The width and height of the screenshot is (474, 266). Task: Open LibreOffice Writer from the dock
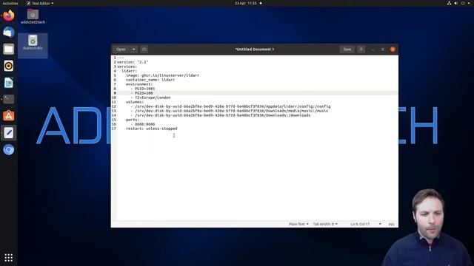click(8, 83)
